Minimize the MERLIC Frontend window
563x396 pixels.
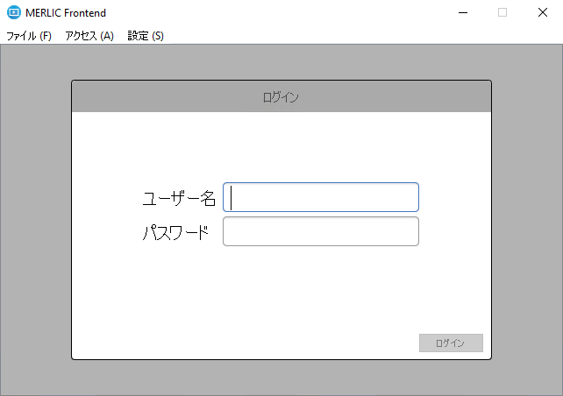pyautogui.click(x=462, y=12)
